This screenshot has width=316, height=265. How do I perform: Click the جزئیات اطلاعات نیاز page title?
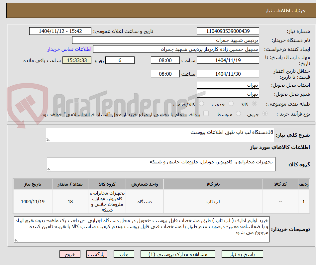(285, 11)
